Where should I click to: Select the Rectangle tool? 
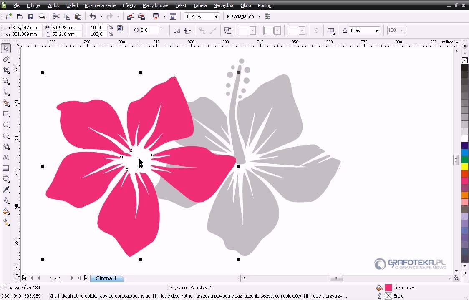coord(6,114)
